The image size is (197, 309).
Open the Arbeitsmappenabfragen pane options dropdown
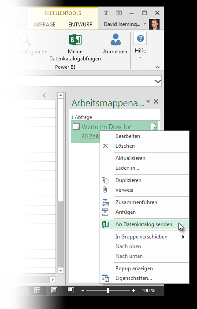pyautogui.click(x=149, y=102)
